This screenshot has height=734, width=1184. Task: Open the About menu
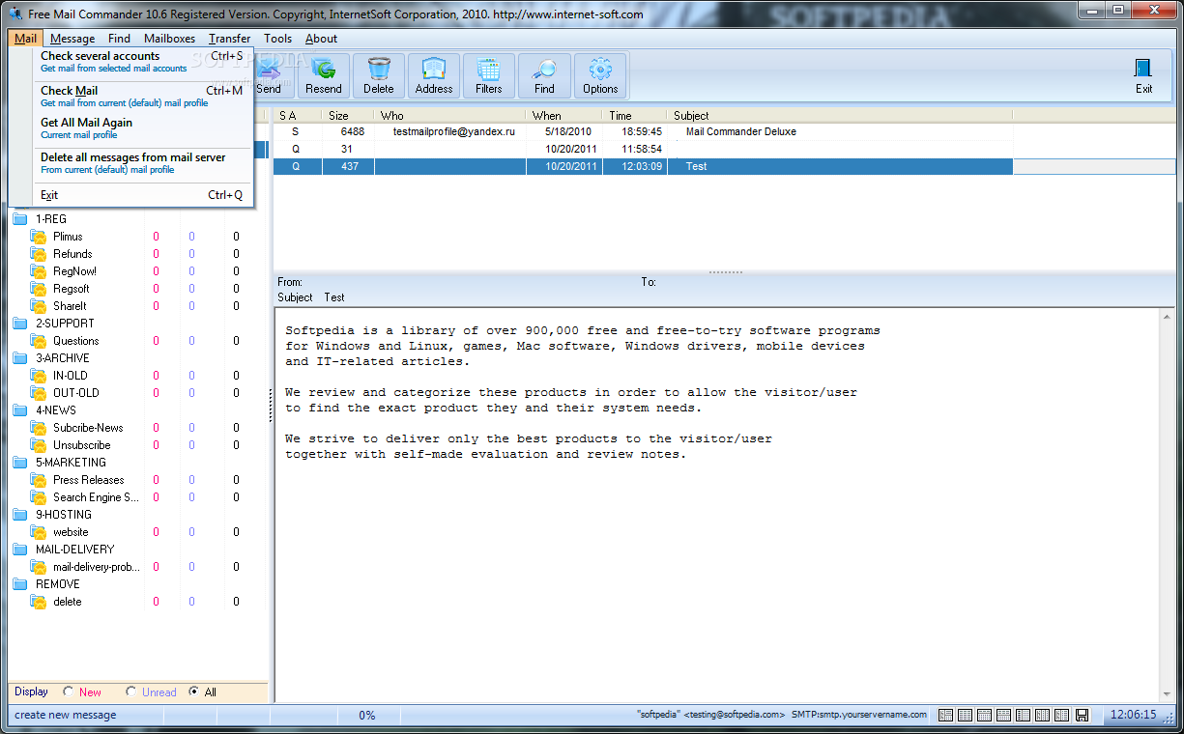coord(321,39)
